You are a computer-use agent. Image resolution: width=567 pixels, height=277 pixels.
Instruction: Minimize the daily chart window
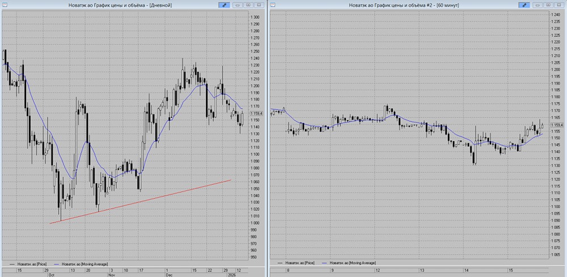pos(237,5)
